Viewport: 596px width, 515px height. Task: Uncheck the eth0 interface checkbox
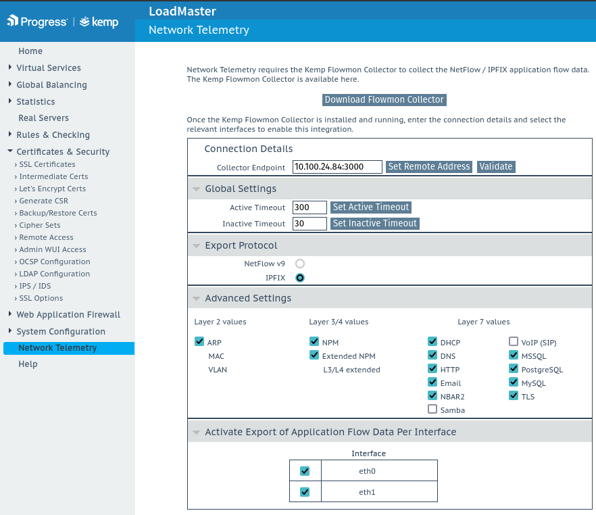(305, 471)
